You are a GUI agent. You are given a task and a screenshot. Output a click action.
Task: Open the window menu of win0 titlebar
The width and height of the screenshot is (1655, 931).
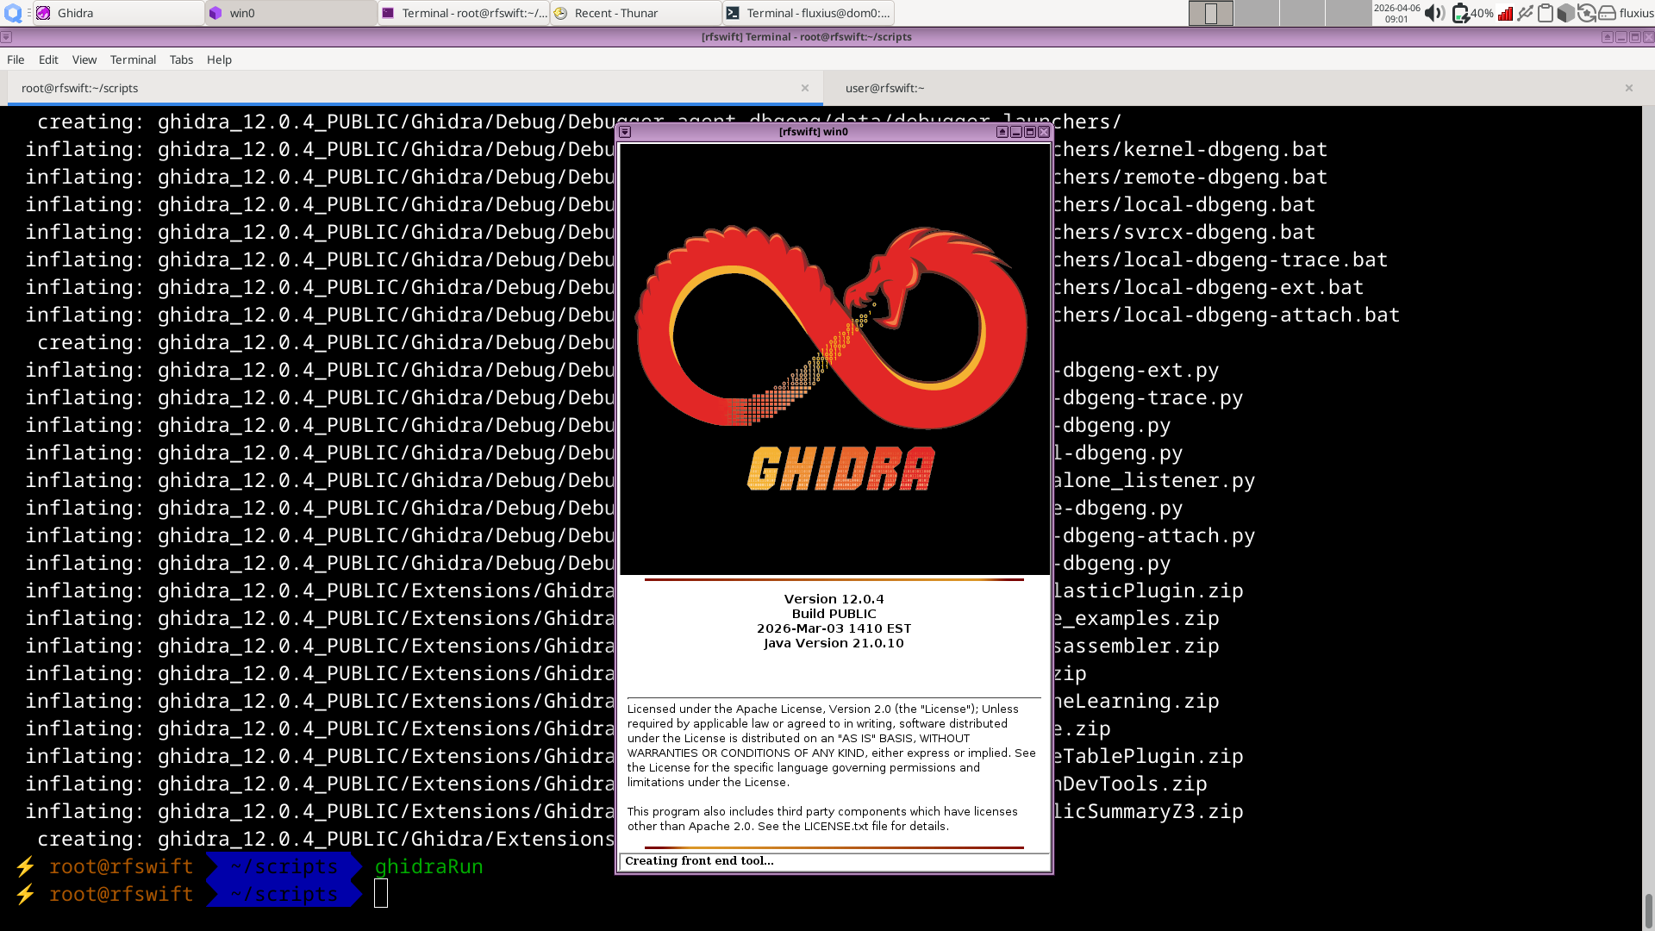coord(623,131)
